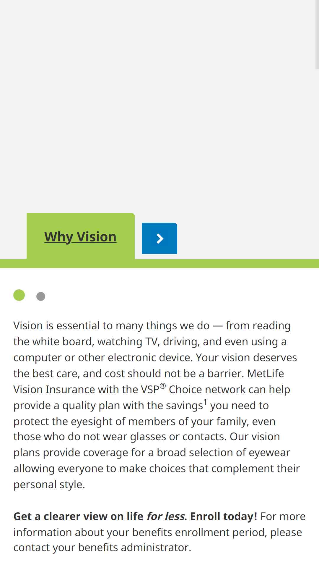
Task: Click the scrollbar track below the thumb
Action: tap(317, 319)
